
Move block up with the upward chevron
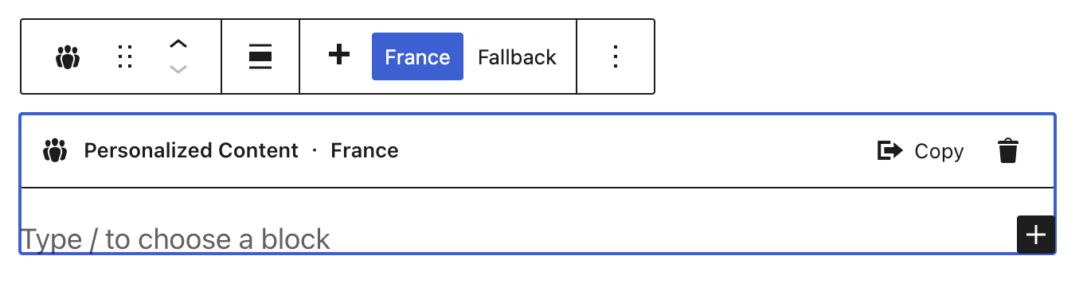click(x=178, y=45)
